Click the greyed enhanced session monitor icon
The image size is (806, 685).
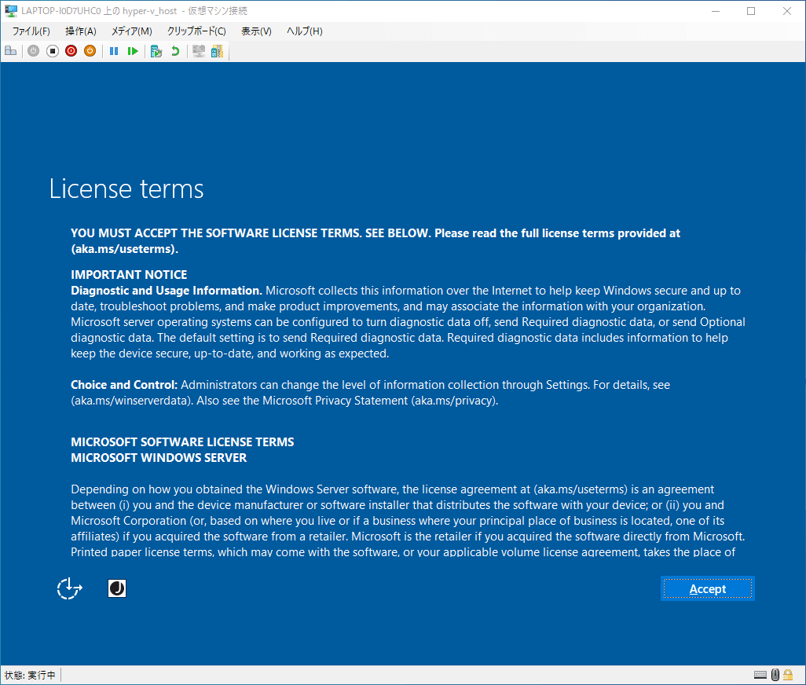(x=199, y=51)
